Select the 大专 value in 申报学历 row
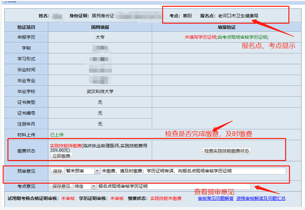 [x=100, y=37]
